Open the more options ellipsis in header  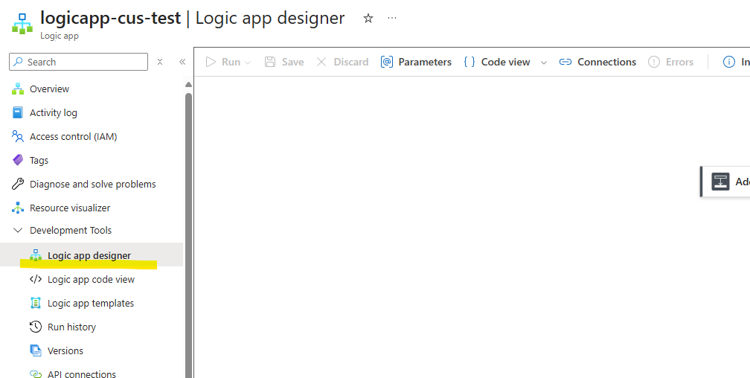tap(392, 18)
